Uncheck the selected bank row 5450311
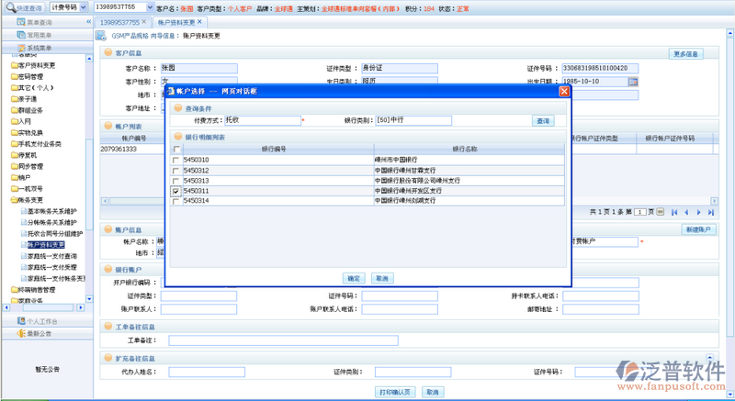735x401 pixels. [x=176, y=191]
